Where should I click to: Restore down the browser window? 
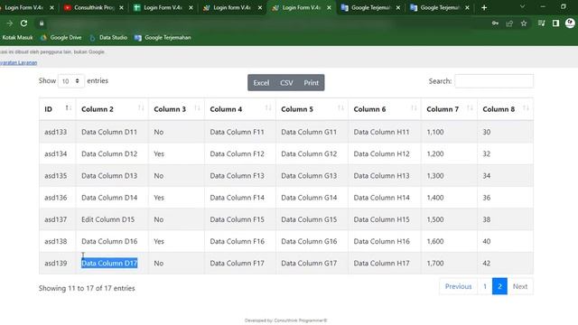[564, 6]
